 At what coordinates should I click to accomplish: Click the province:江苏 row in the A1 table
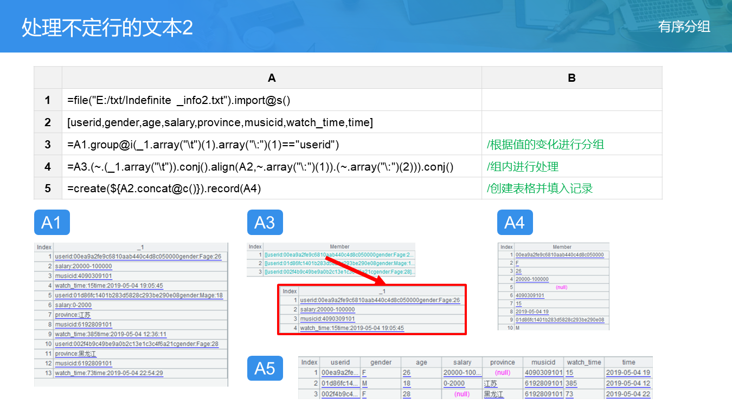[x=73, y=315]
